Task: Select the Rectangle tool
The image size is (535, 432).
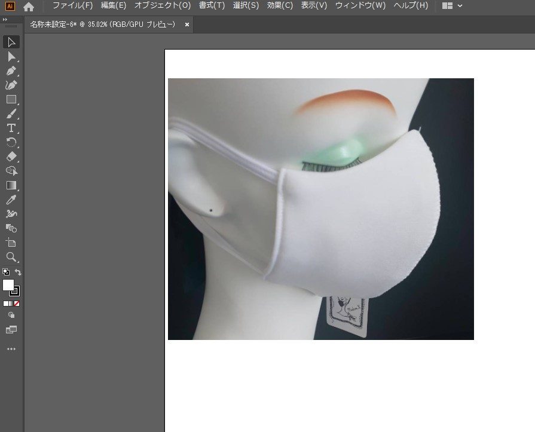Action: coord(11,99)
